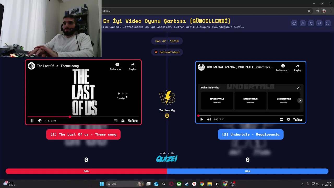Seek on The Last Of Us video progress bar
The height and width of the screenshot is (188, 334).
83,117
